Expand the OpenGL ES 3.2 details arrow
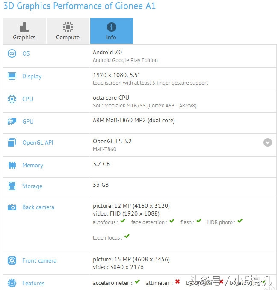Image resolution: width=278 pixels, height=290 pixels. click(267, 142)
